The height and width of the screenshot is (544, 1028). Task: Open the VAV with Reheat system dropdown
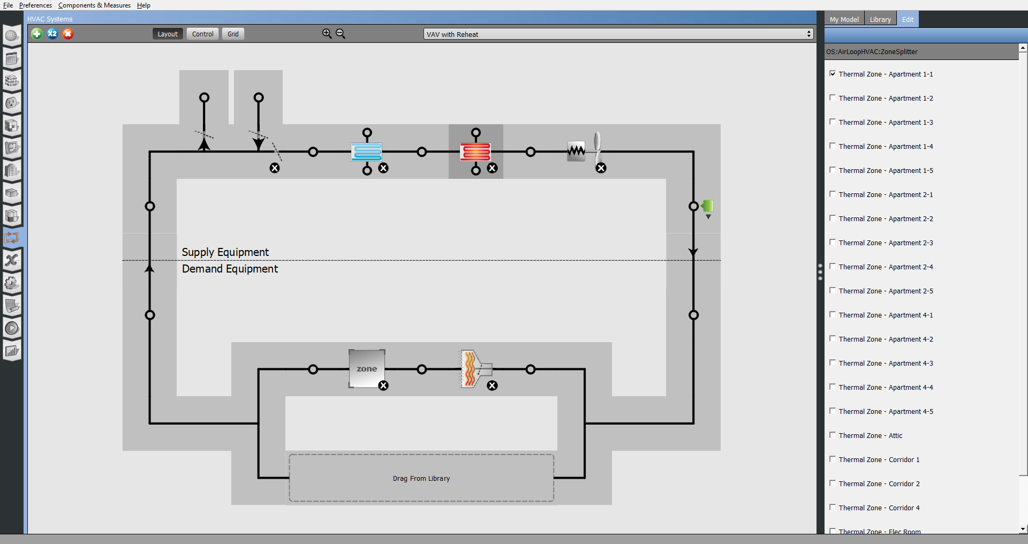tap(618, 34)
